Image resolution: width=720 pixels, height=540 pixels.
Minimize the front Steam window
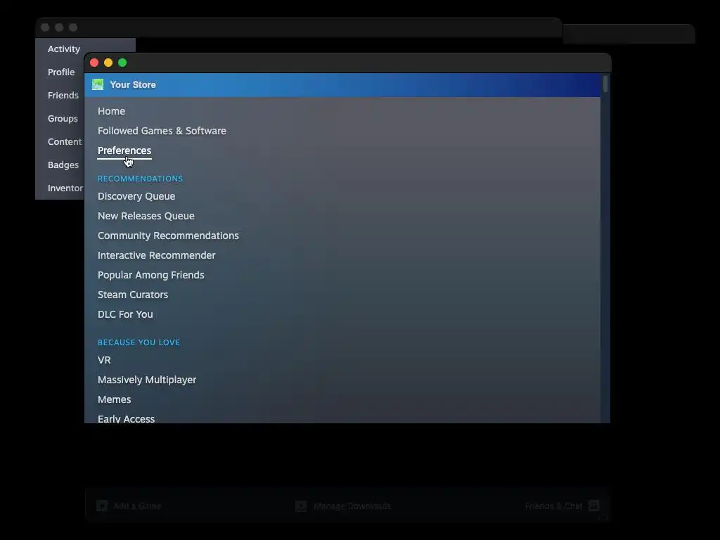(108, 63)
